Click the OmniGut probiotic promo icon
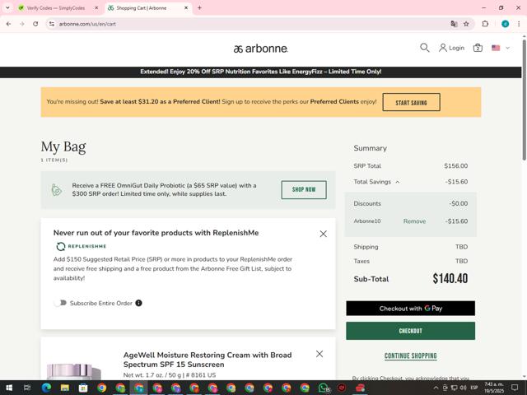The width and height of the screenshot is (527, 395). pos(57,190)
